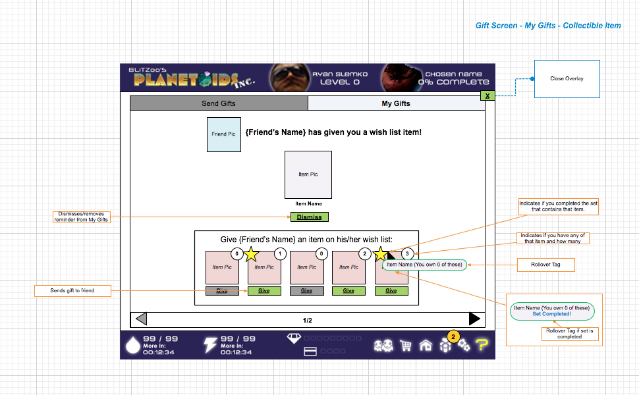Click the count badge showing 3
The width and height of the screenshot is (639, 395).
(x=407, y=253)
